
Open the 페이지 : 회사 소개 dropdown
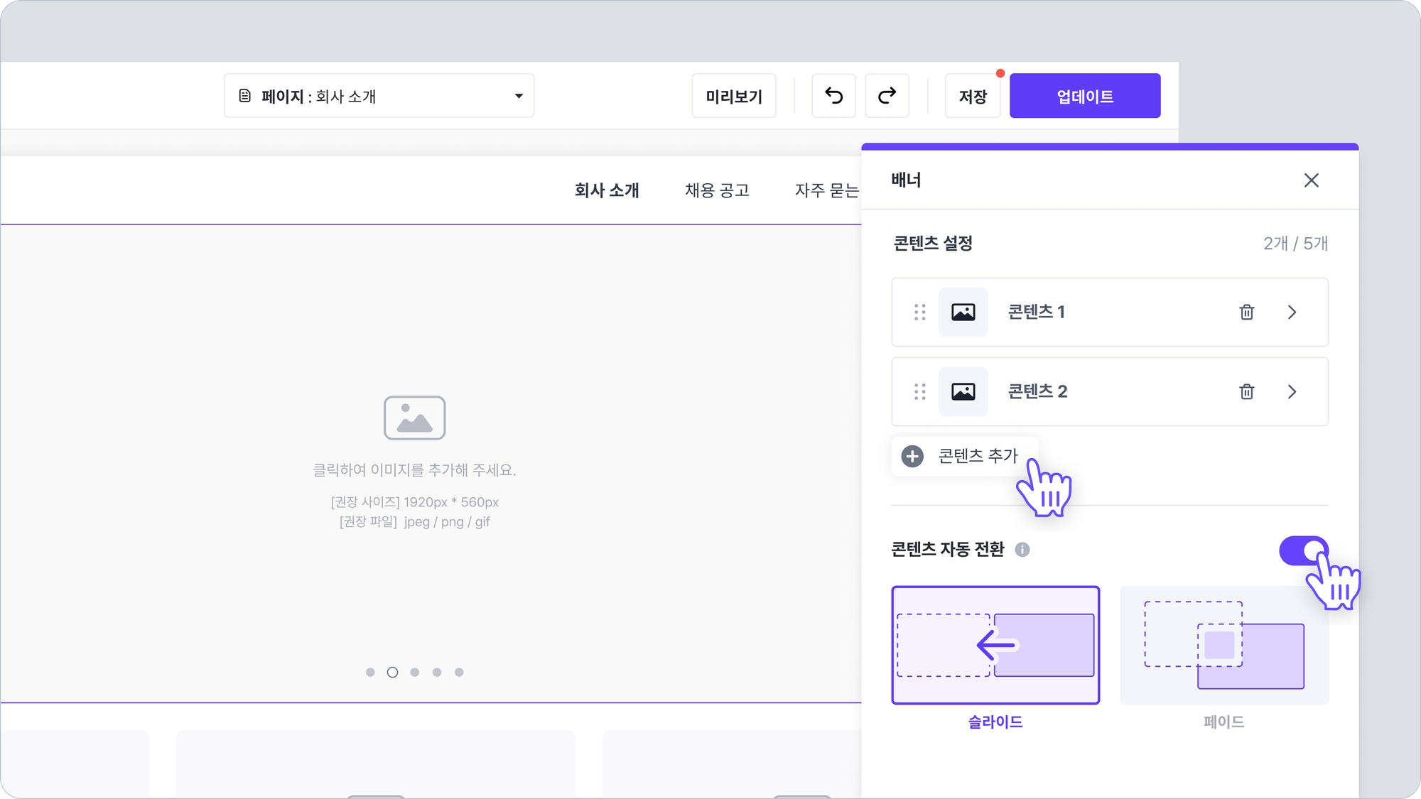(379, 96)
